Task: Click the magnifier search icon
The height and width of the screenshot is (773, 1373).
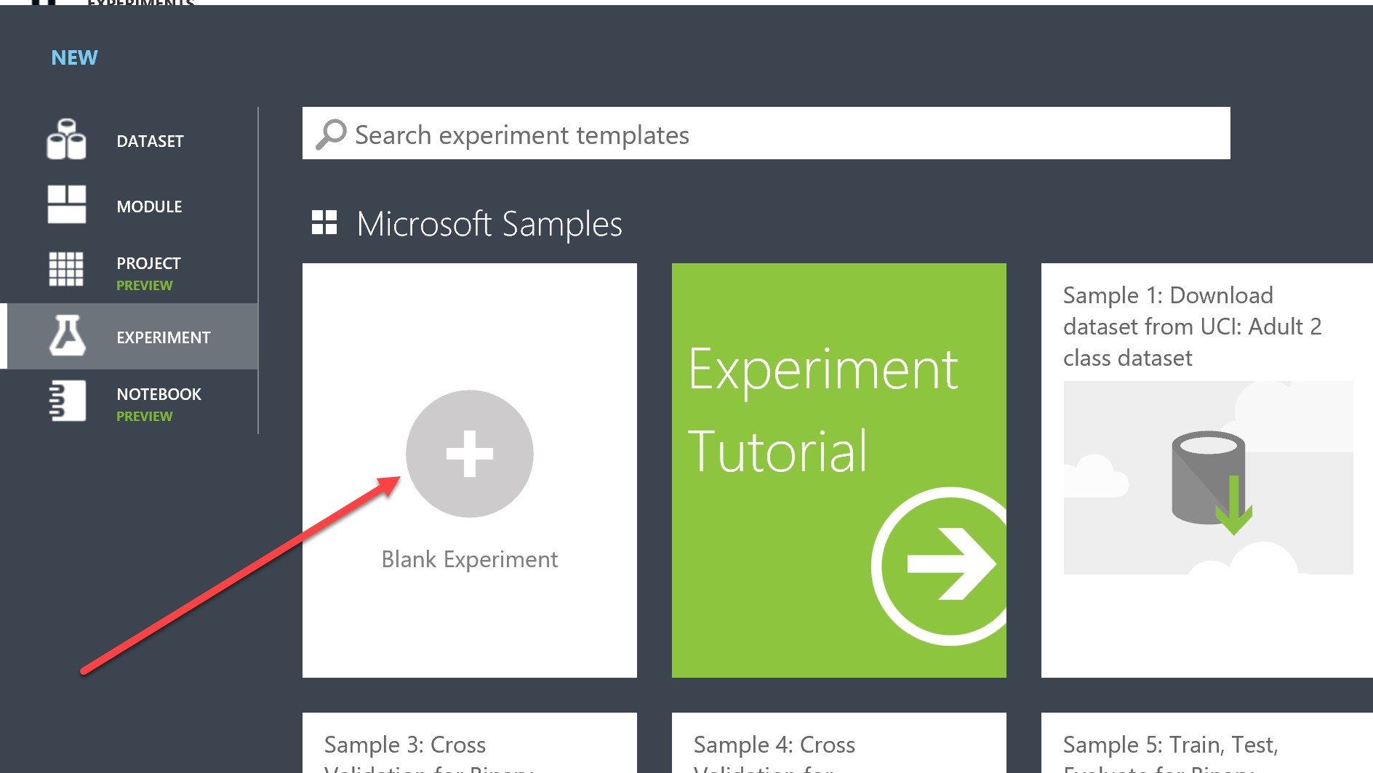Action: [331, 135]
